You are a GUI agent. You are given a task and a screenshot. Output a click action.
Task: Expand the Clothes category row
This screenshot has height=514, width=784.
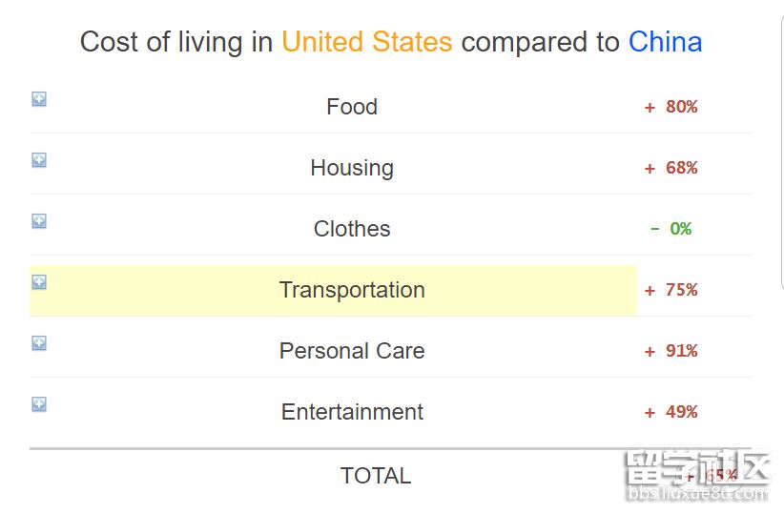(x=39, y=221)
